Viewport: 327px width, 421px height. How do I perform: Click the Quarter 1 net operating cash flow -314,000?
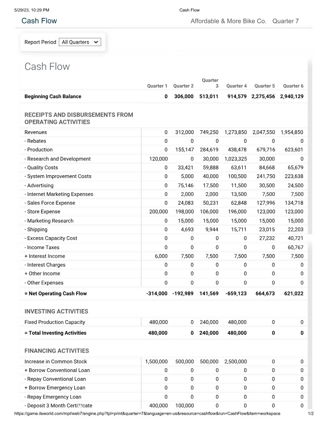pos(157,294)
